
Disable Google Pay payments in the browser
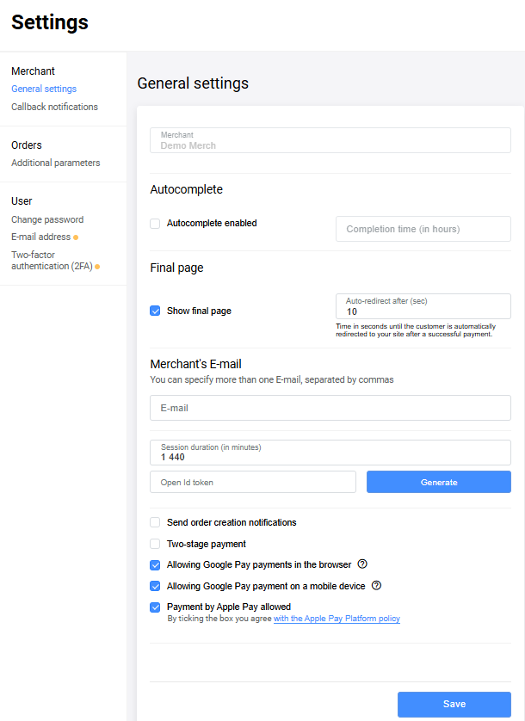click(155, 565)
